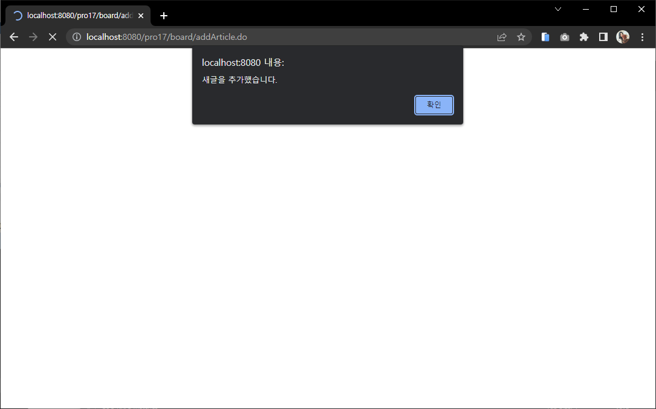Close the localhost:8080 tab
656x409 pixels.
tap(141, 16)
